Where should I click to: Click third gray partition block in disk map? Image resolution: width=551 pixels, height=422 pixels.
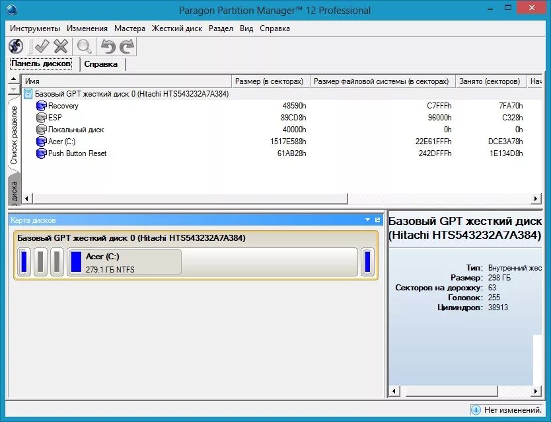(x=57, y=262)
